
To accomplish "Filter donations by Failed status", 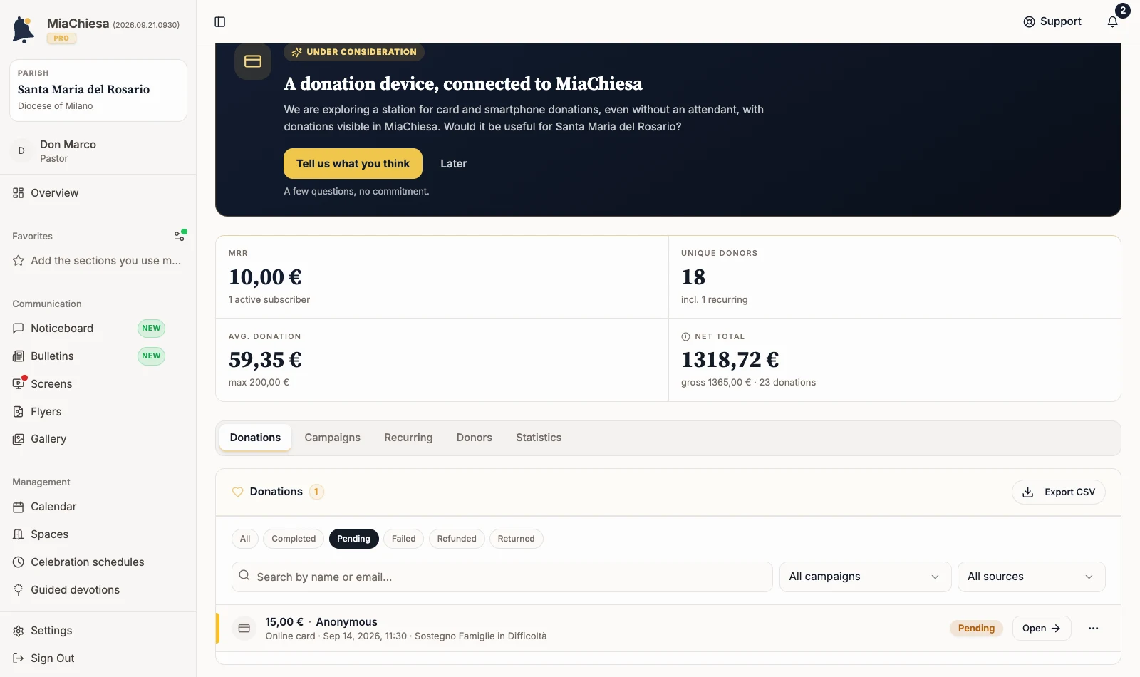I will coord(403,539).
